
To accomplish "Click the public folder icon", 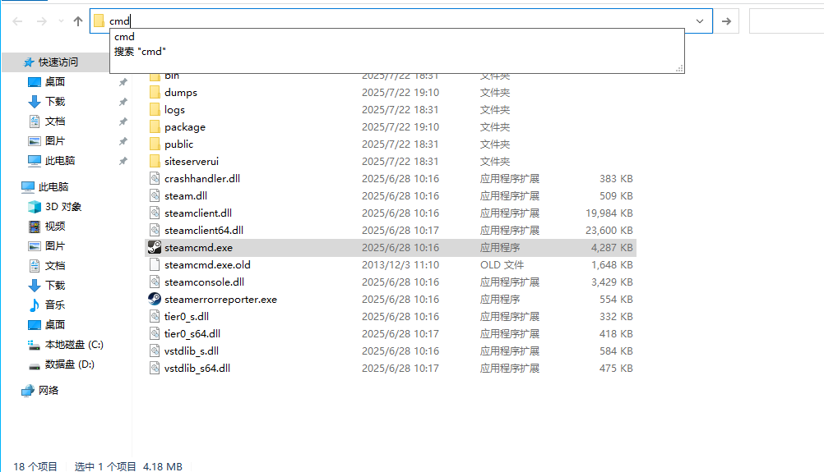I will (155, 144).
